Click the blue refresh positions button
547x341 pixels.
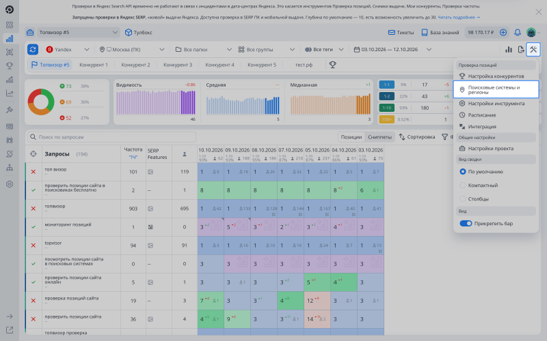click(33, 49)
